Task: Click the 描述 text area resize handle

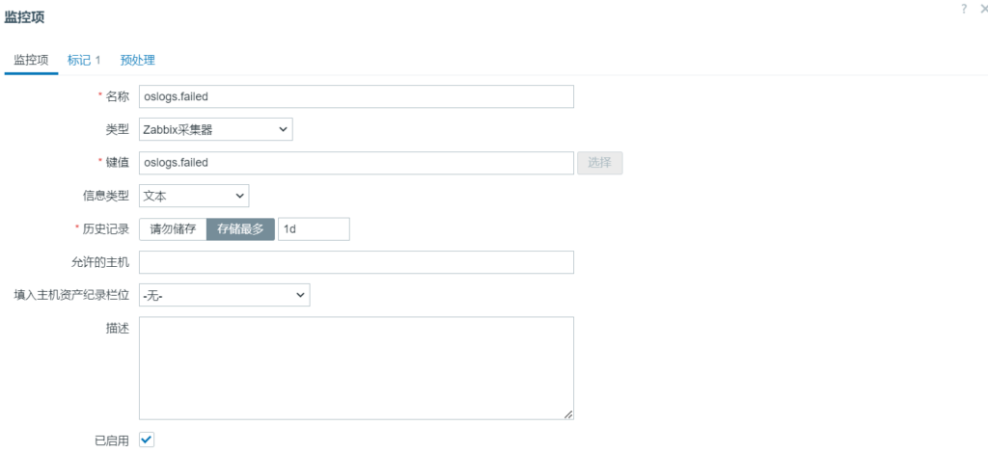Action: click(x=568, y=414)
